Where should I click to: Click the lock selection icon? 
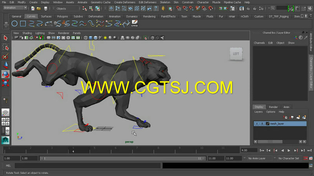pyautogui.click(x=163, y=8)
